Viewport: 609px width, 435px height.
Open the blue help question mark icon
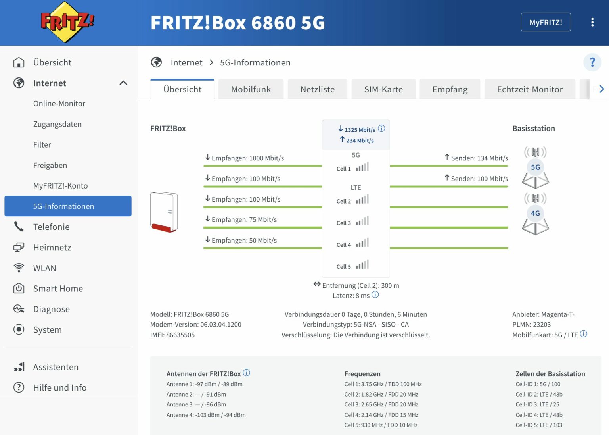[592, 62]
